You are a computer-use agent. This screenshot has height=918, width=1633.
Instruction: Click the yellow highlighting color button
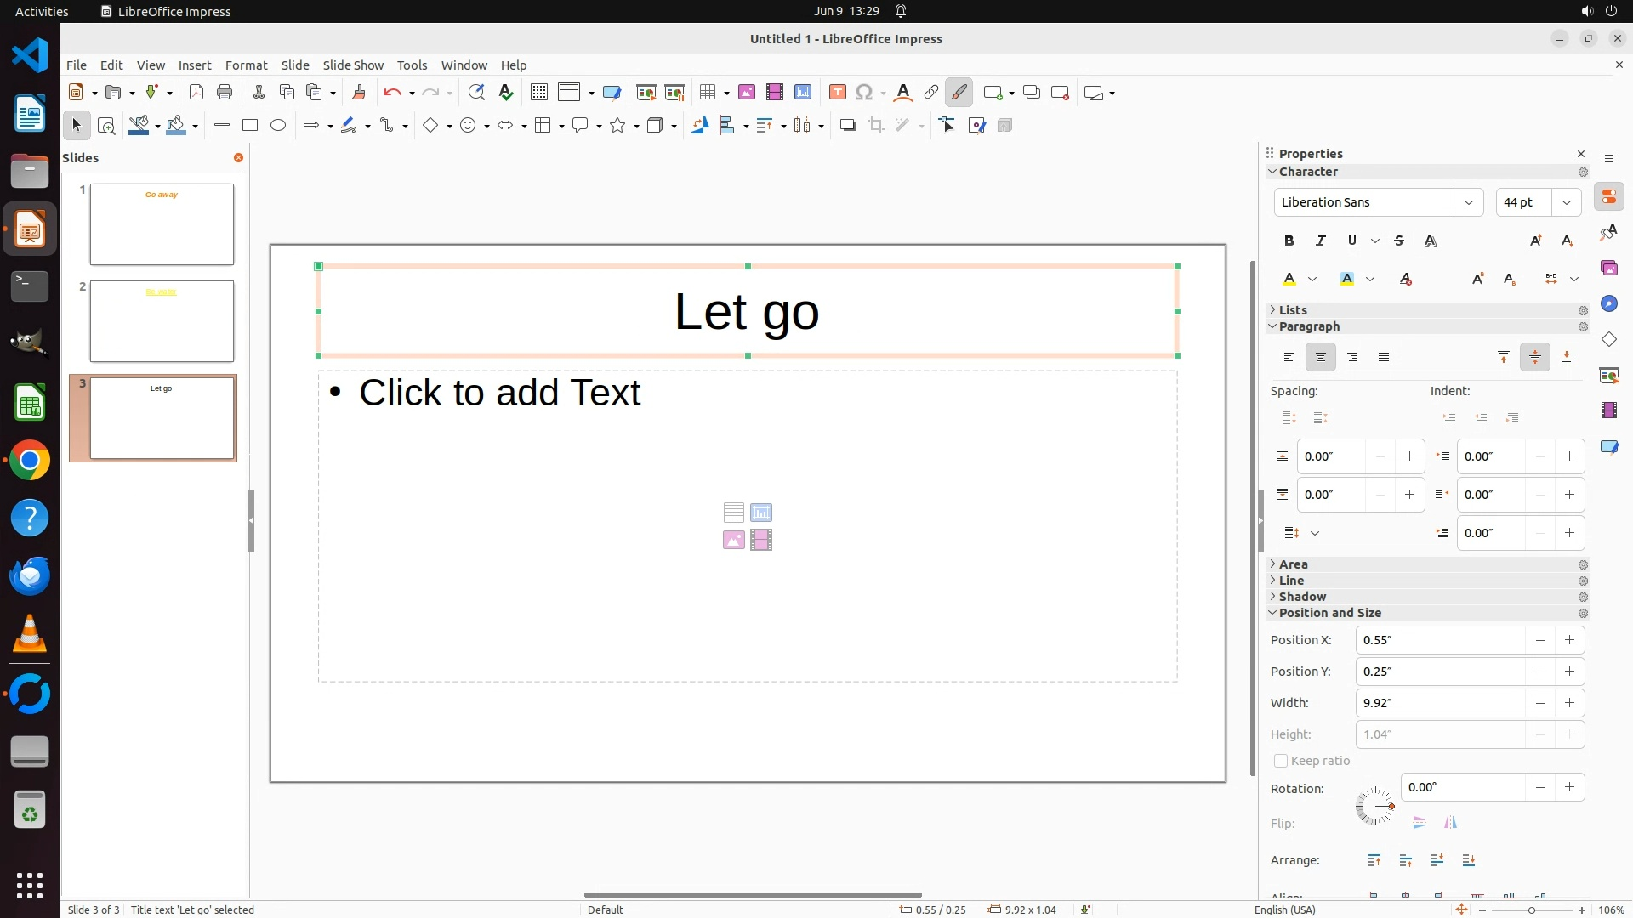[1346, 280]
